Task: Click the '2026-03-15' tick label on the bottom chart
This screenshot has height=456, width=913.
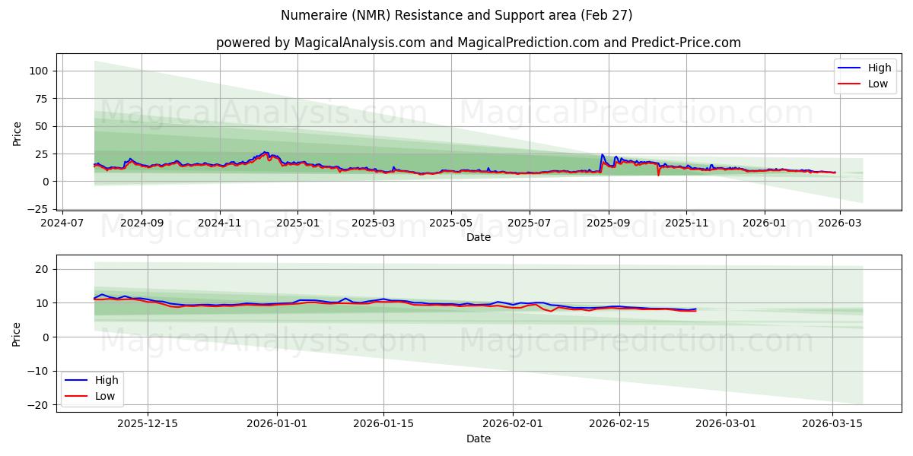Action: [x=833, y=425]
